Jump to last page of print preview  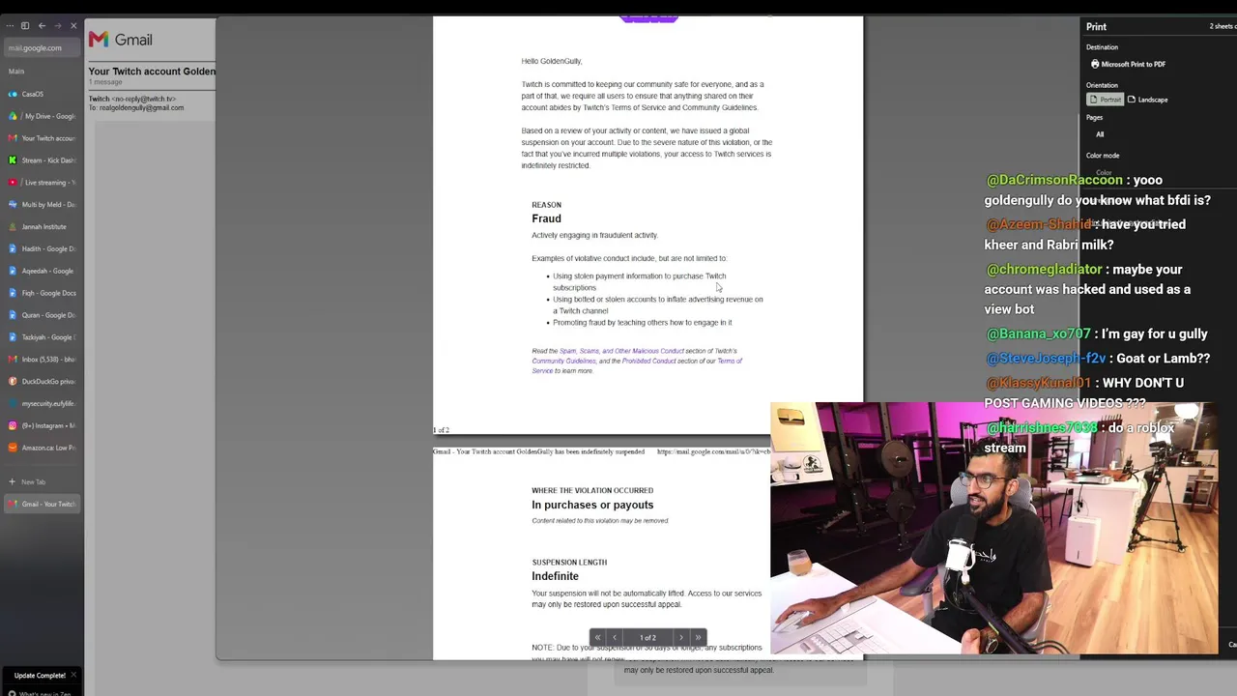[x=698, y=637]
